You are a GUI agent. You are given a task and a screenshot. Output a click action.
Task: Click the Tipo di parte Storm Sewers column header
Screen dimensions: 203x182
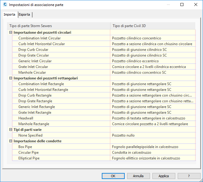(59, 26)
